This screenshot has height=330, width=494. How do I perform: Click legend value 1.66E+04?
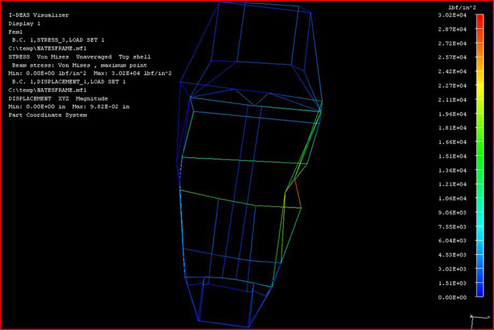pyautogui.click(x=452, y=142)
